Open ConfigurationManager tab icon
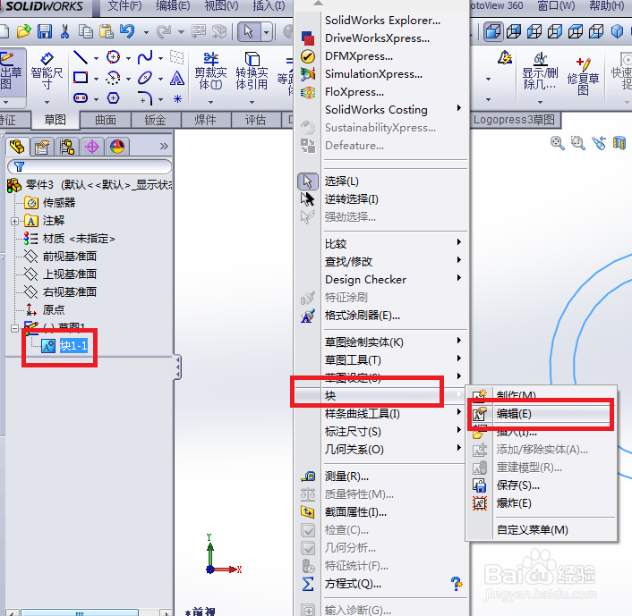This screenshot has height=616, width=632. (67, 147)
